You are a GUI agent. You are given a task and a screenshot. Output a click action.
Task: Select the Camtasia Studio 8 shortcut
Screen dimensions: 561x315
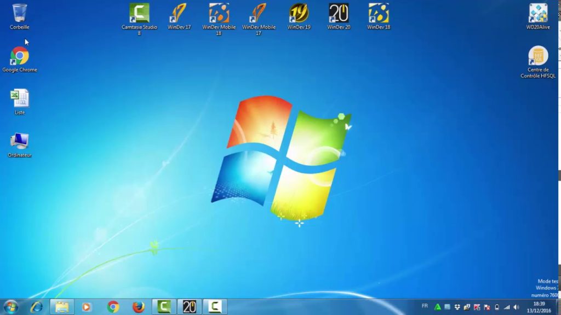click(139, 19)
